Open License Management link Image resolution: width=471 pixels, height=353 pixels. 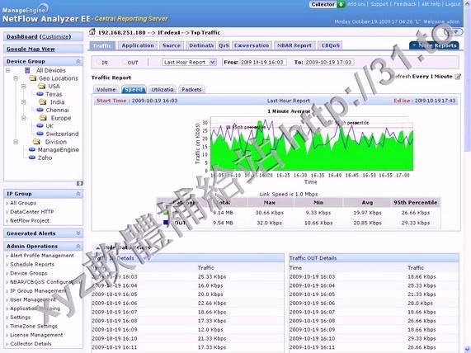point(36,335)
